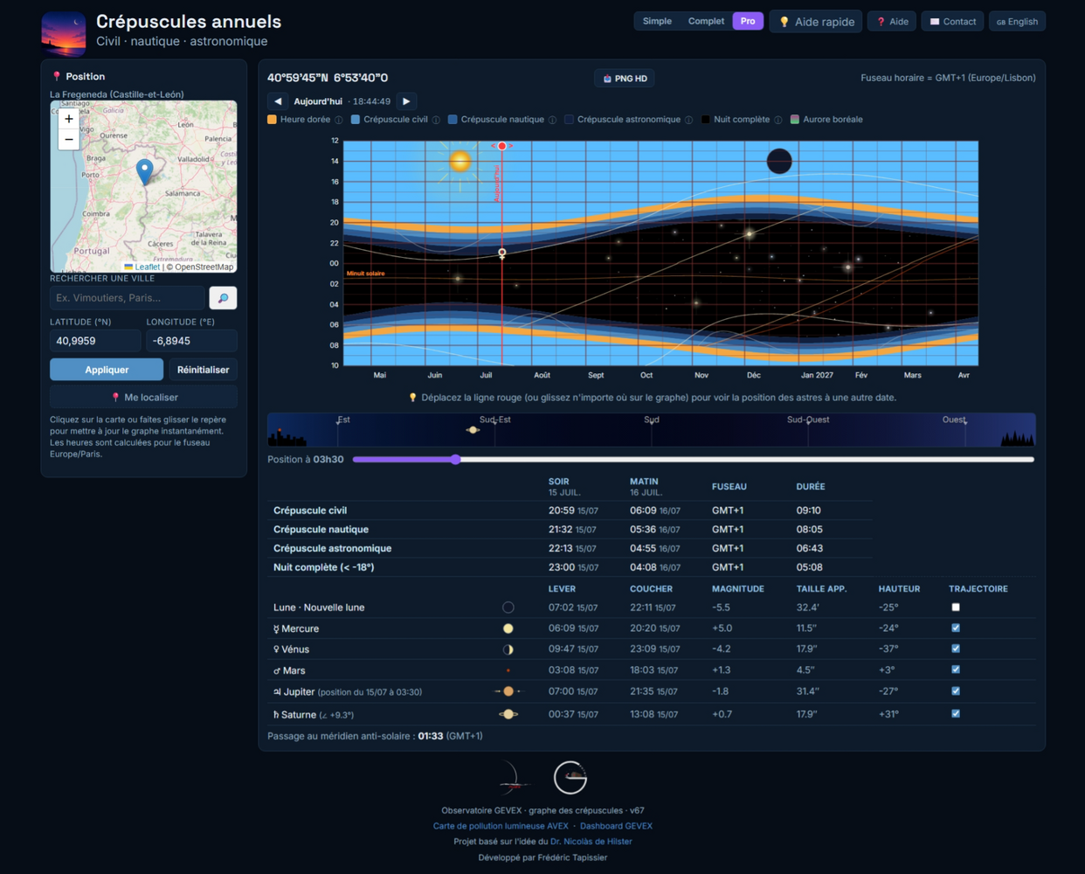Click the map zoom-in plus icon
The image size is (1085, 874).
pyautogui.click(x=69, y=119)
